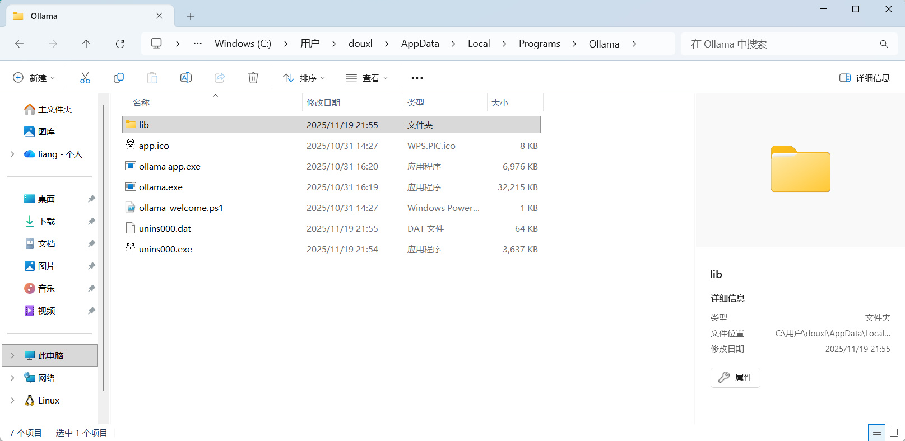This screenshot has width=905, height=441.
Task: Close the Ollama tab
Action: click(x=159, y=16)
